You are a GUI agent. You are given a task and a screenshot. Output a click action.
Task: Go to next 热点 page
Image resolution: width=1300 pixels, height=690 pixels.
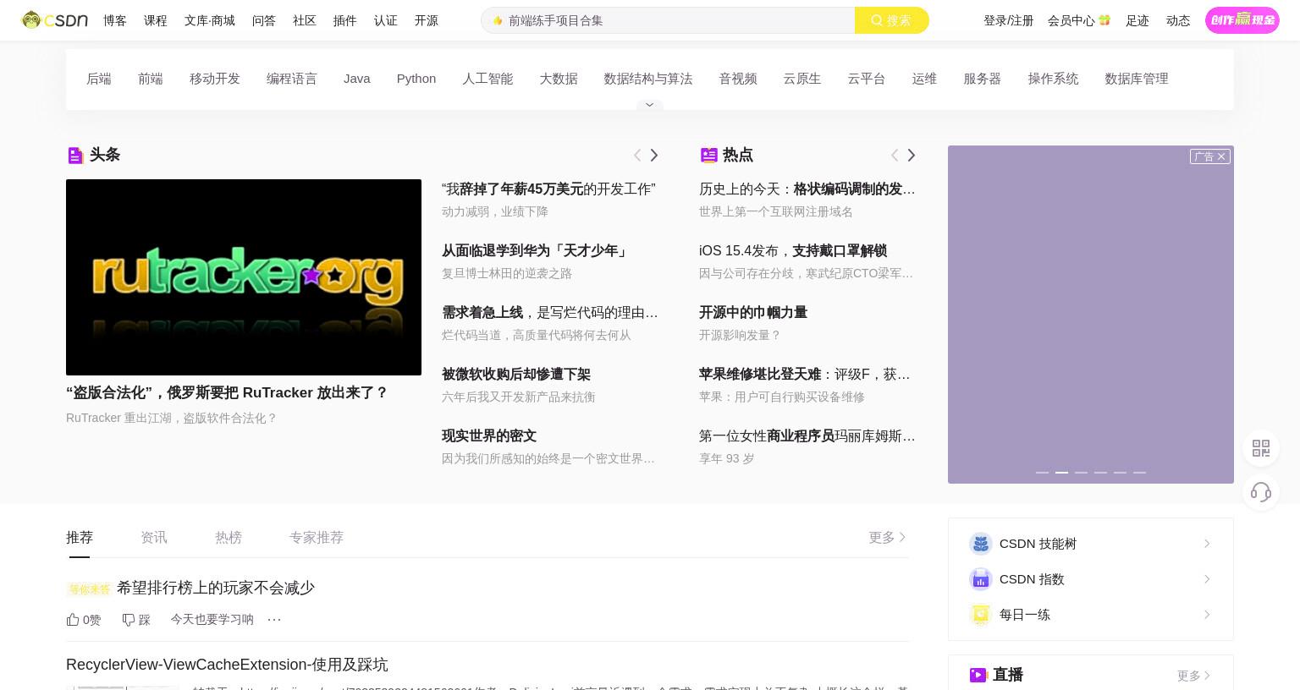click(x=912, y=155)
